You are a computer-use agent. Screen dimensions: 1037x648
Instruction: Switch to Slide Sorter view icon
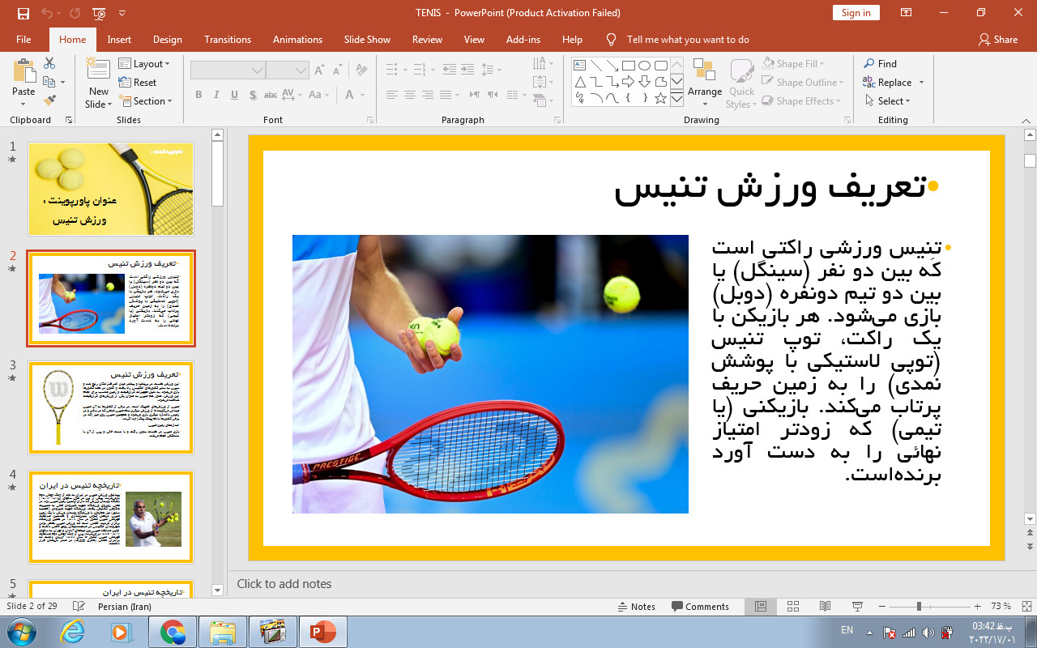pyautogui.click(x=793, y=607)
